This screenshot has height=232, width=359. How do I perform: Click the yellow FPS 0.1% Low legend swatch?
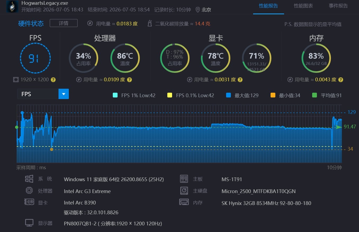pos(170,95)
